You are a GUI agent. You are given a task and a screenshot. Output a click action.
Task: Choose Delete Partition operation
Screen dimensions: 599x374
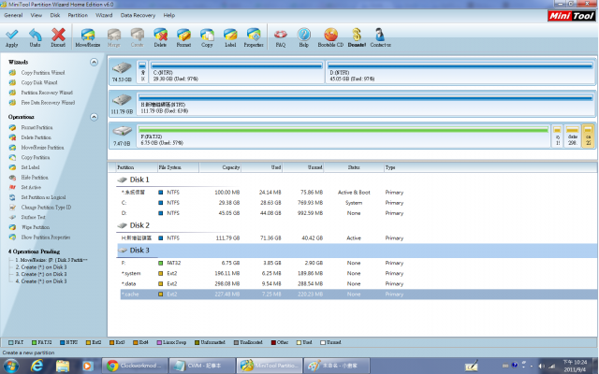click(36, 137)
